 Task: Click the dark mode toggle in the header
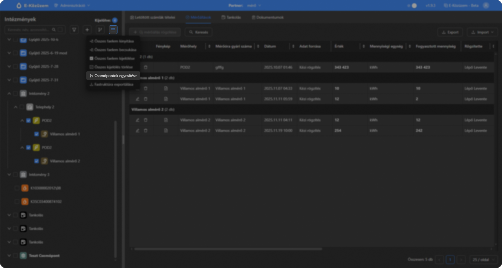412,6
